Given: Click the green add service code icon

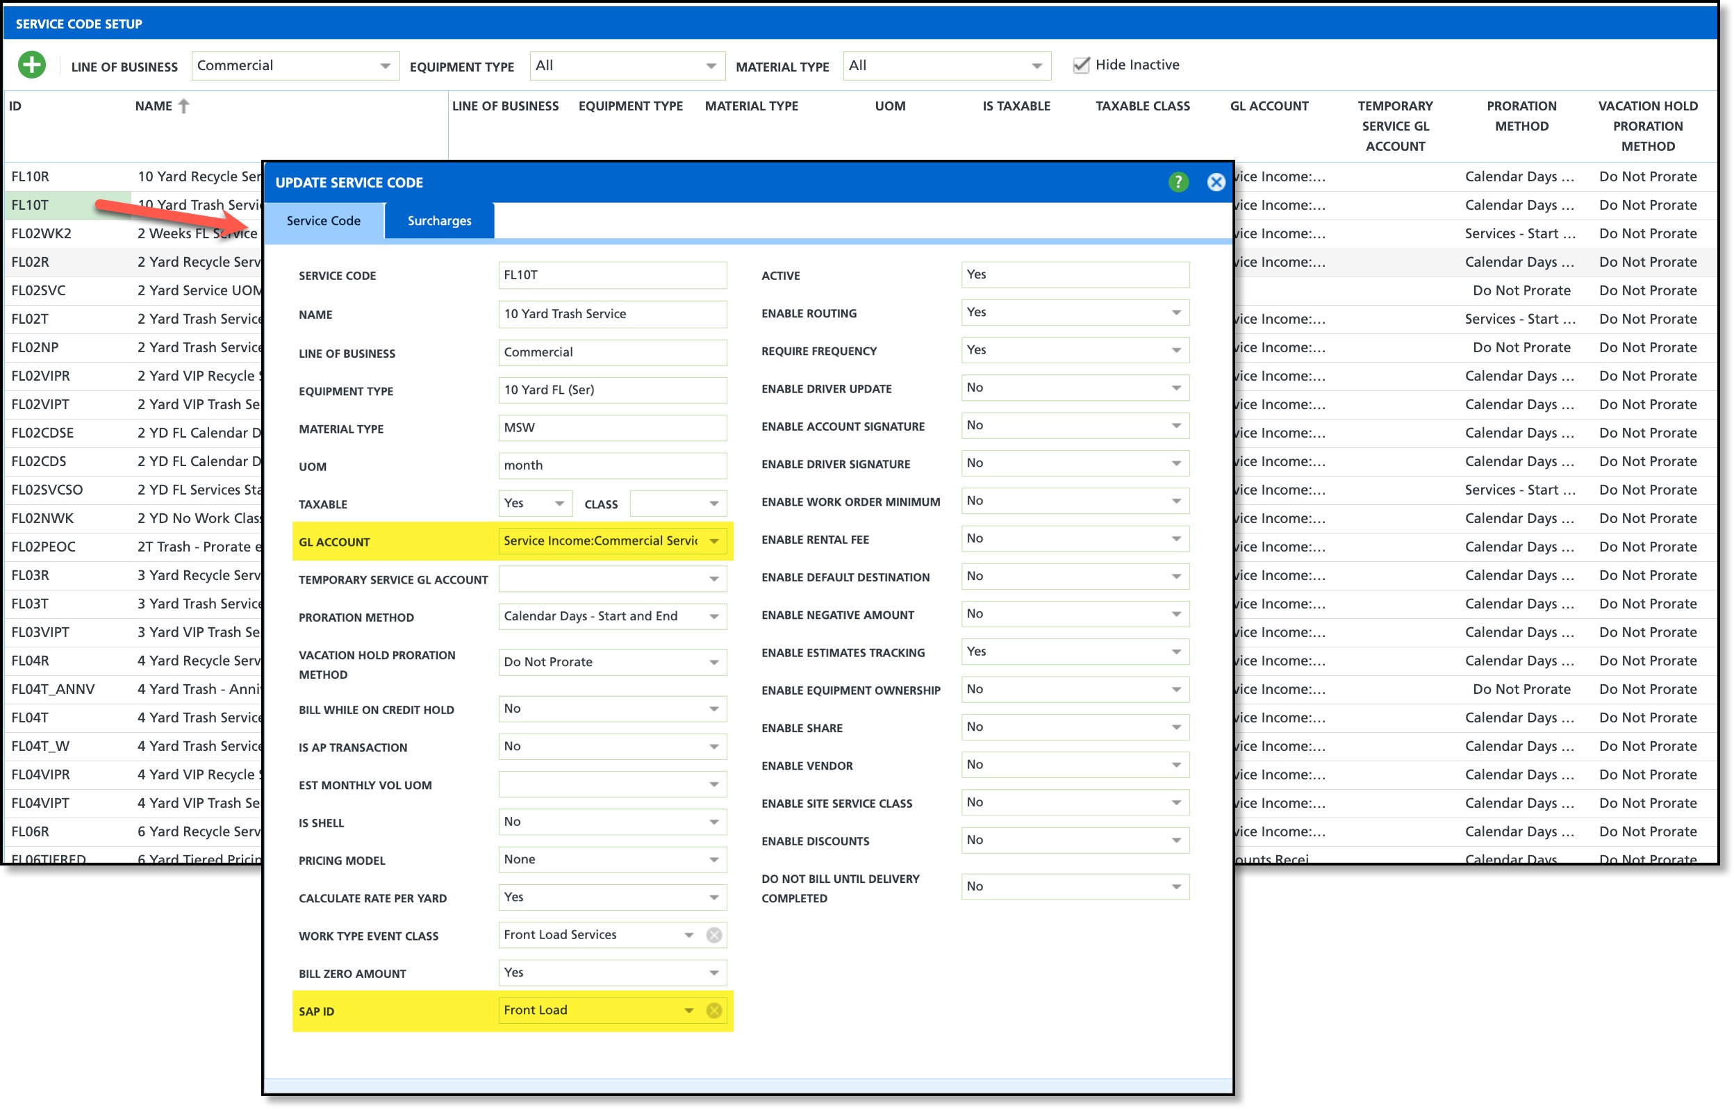Looking at the screenshot, I should [32, 65].
